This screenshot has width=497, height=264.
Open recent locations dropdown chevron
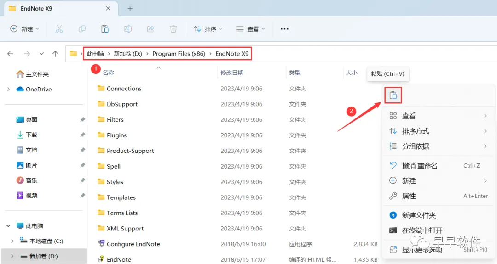point(41,54)
